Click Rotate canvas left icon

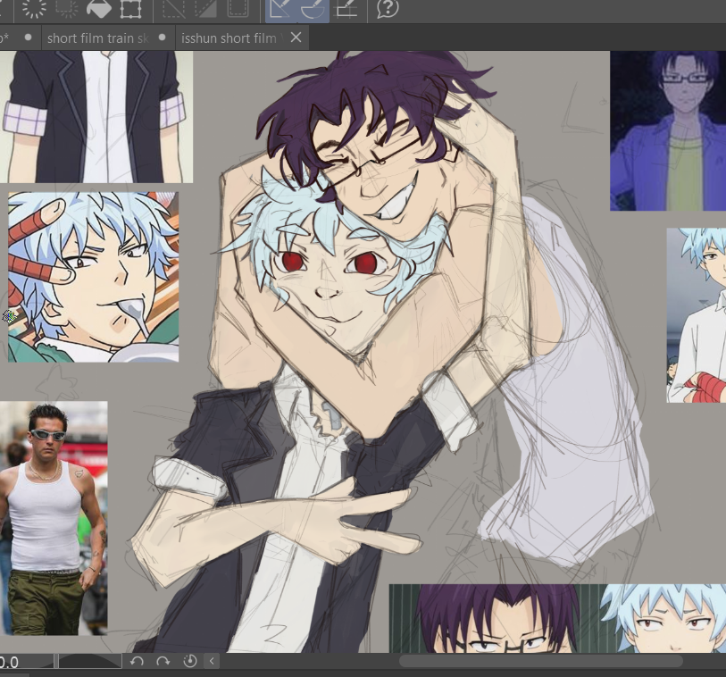[x=137, y=661]
